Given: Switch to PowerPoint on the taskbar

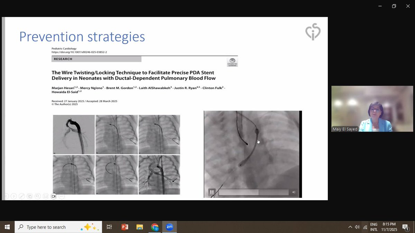Looking at the screenshot, I should 124,227.
